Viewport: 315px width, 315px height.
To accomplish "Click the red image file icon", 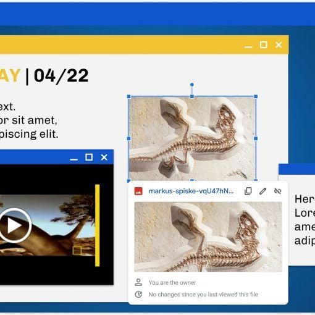I will tap(138, 191).
